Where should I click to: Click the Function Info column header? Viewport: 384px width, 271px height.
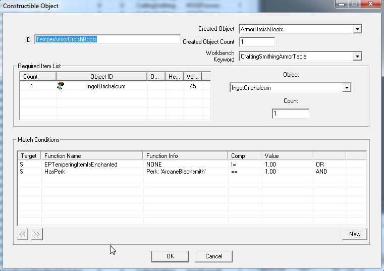tap(185, 156)
